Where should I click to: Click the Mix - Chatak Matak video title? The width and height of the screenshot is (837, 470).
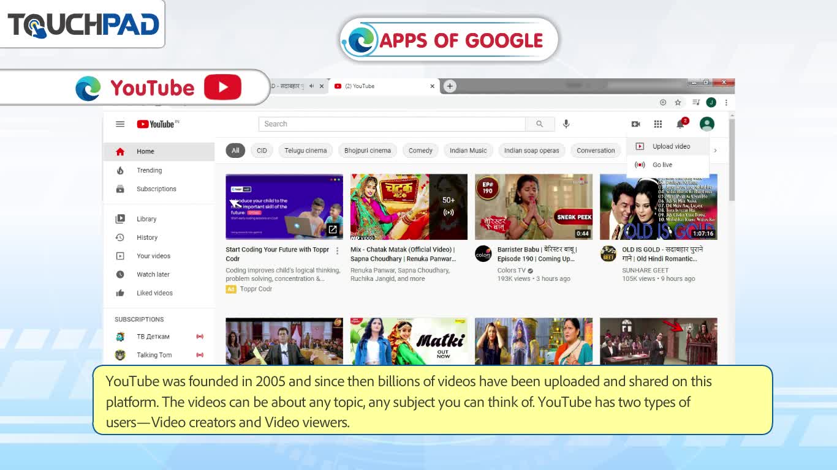click(x=403, y=254)
